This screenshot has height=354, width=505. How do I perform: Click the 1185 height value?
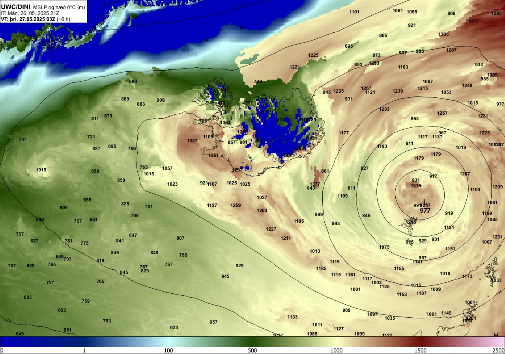click(321, 268)
